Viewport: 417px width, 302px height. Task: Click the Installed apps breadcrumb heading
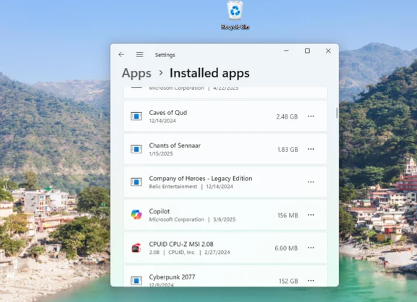pos(210,73)
